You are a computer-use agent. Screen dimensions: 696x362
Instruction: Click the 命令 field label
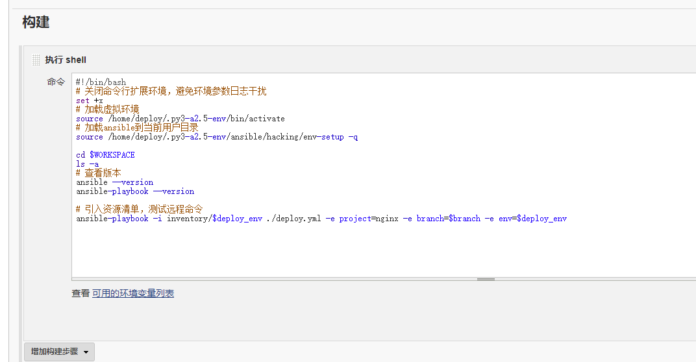click(x=56, y=82)
